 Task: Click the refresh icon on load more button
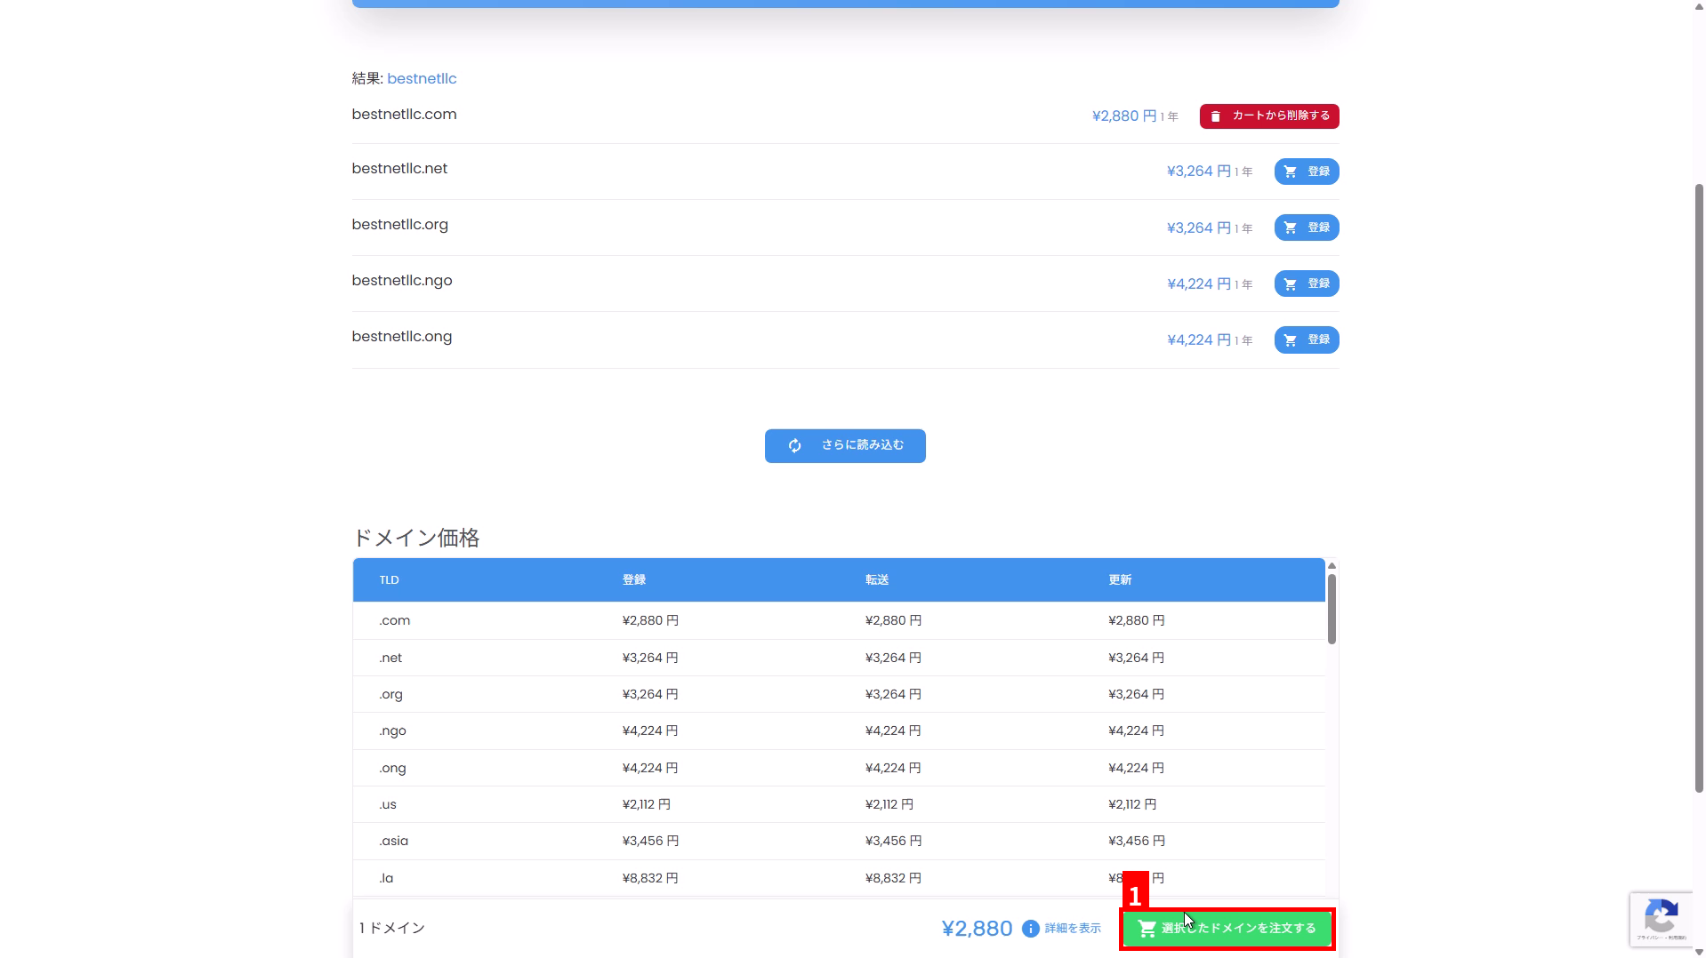click(794, 446)
